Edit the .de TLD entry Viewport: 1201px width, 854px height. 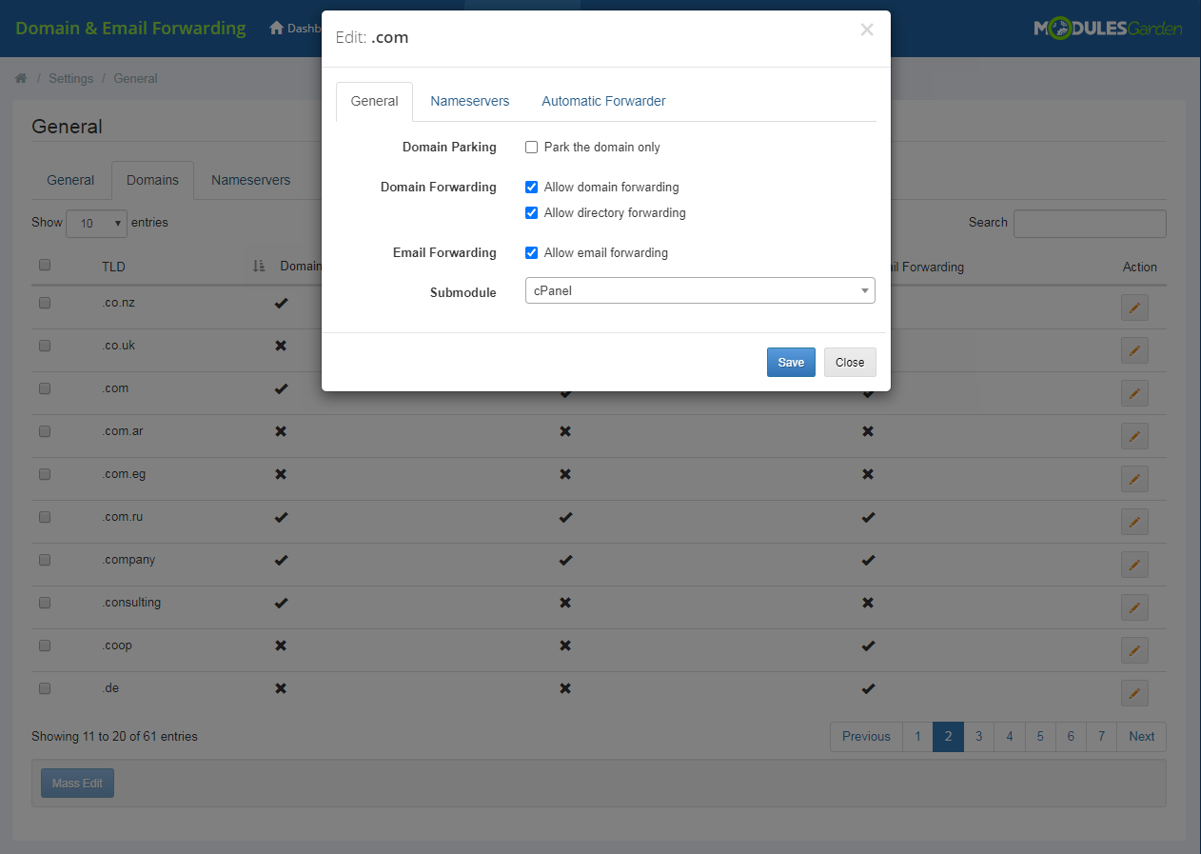coord(1133,693)
